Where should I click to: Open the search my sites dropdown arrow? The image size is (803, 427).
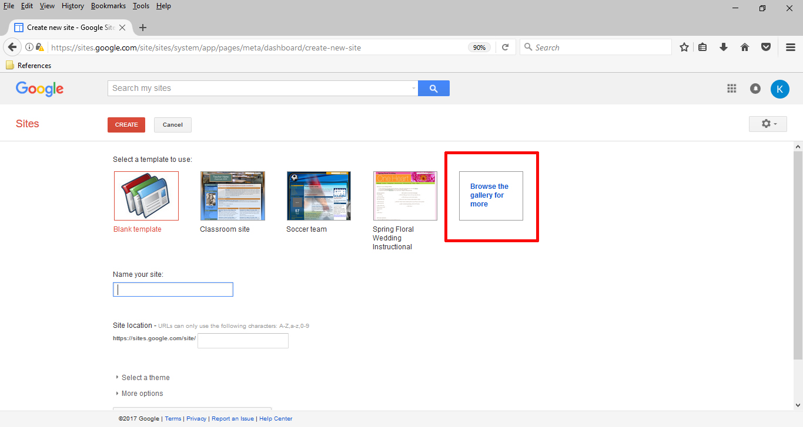414,89
